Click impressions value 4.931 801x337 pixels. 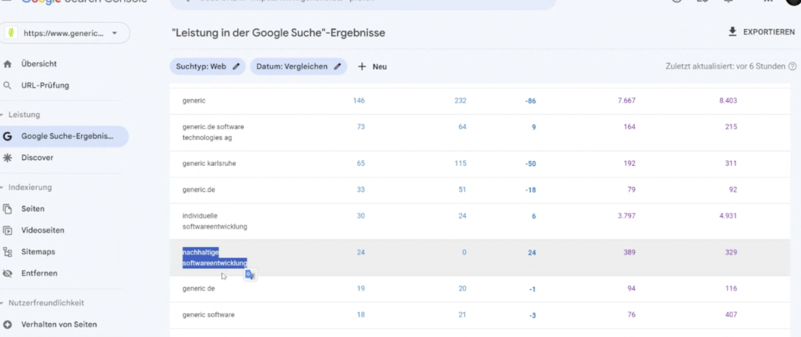[x=728, y=216]
